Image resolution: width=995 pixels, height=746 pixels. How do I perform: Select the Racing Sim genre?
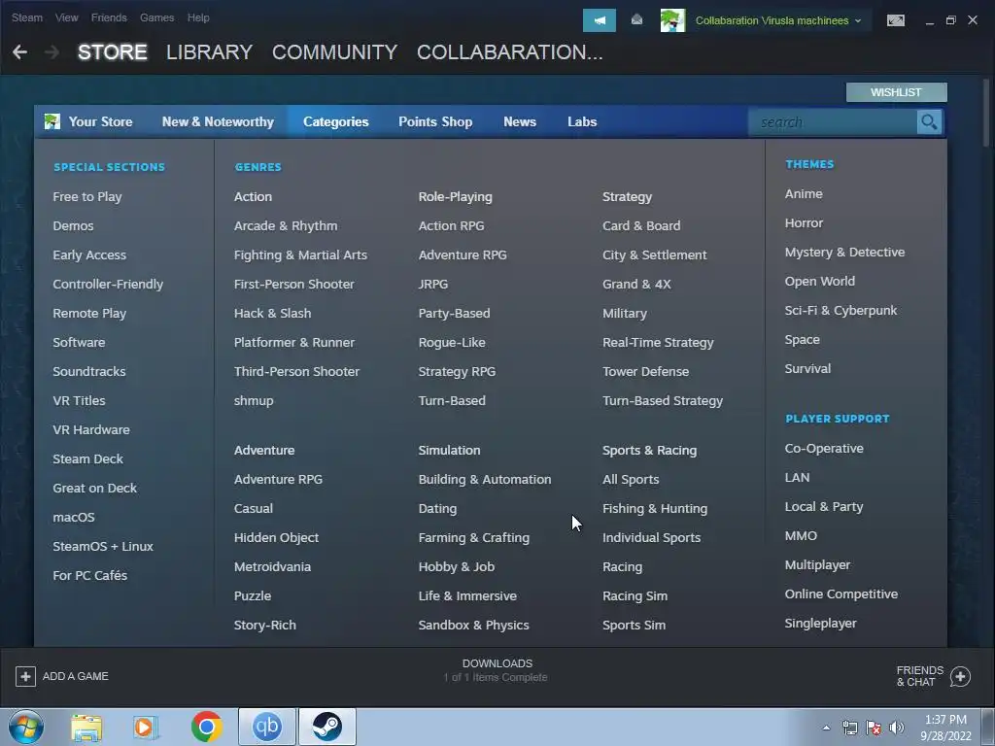click(635, 595)
